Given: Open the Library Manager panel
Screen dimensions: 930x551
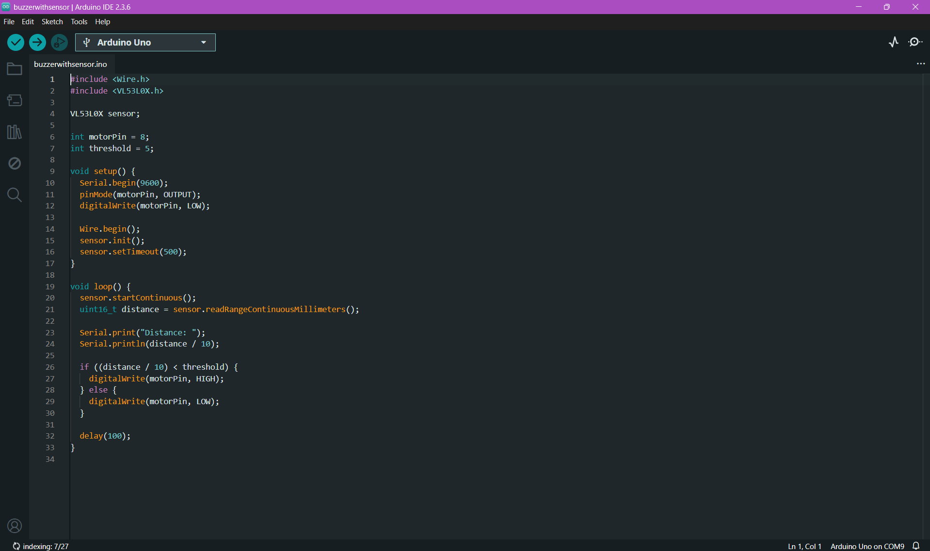Looking at the screenshot, I should (15, 132).
